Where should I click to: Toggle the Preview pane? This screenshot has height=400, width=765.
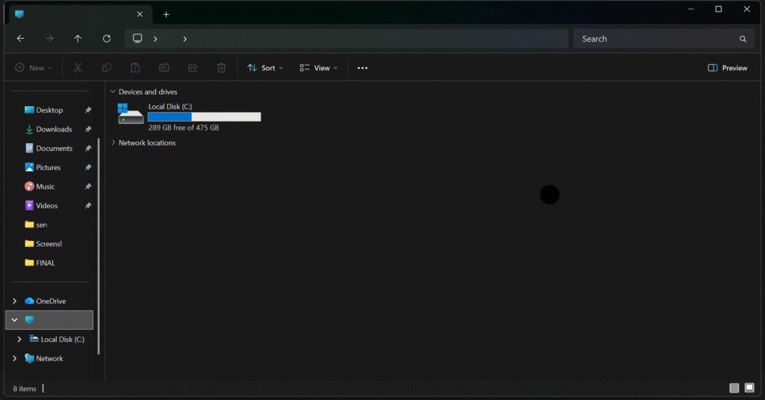(x=728, y=68)
